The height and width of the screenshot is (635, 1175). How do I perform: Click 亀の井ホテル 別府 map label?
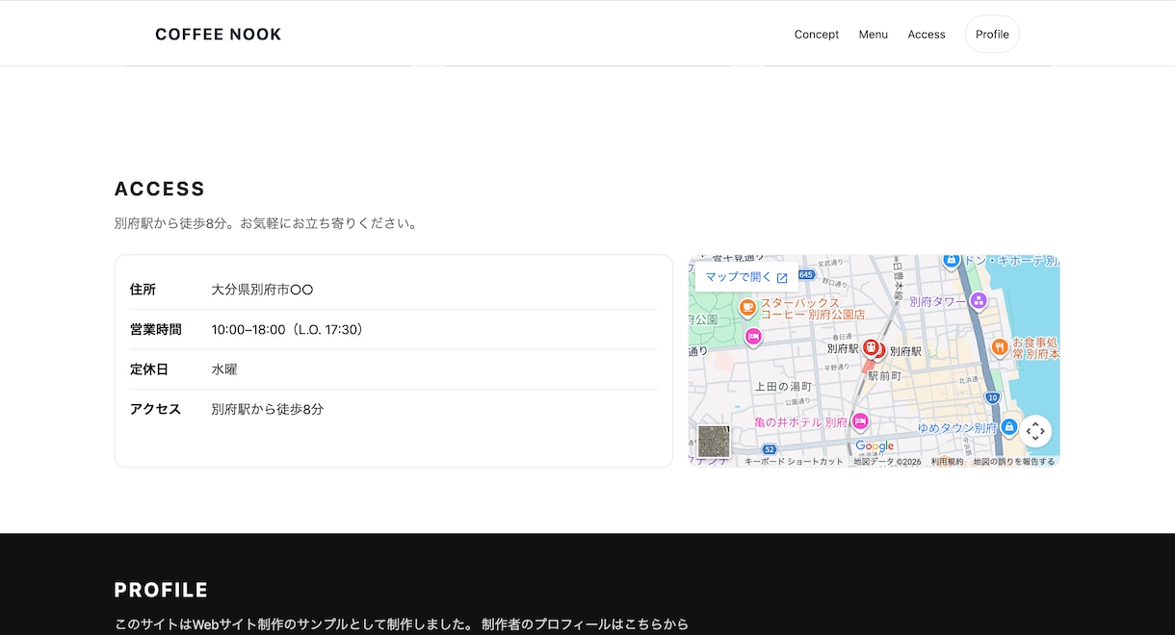(x=801, y=422)
